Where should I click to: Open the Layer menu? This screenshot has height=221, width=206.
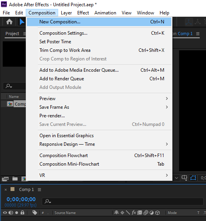coord(66,13)
